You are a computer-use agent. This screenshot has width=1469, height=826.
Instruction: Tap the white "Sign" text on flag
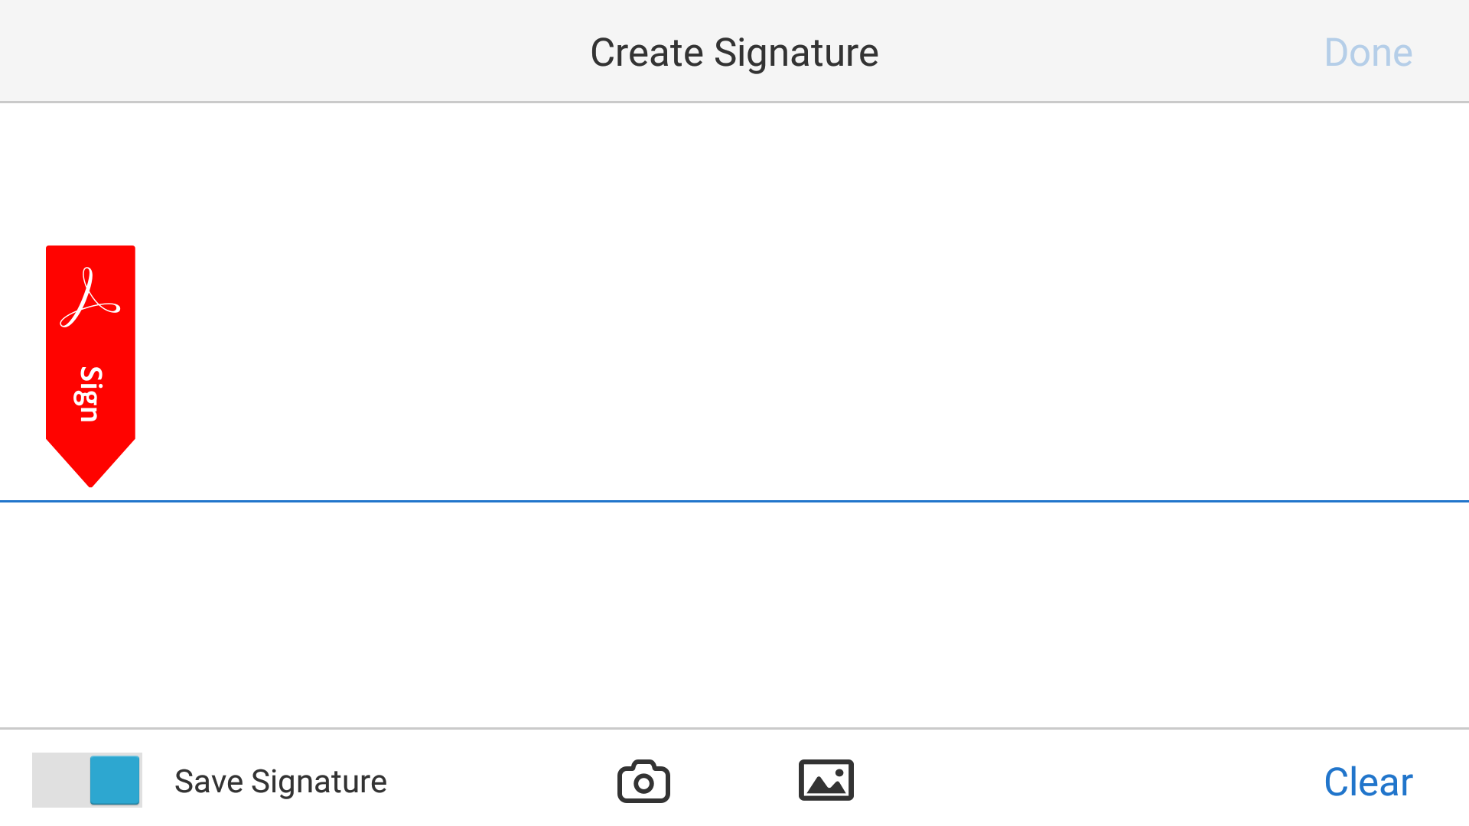pyautogui.click(x=89, y=394)
